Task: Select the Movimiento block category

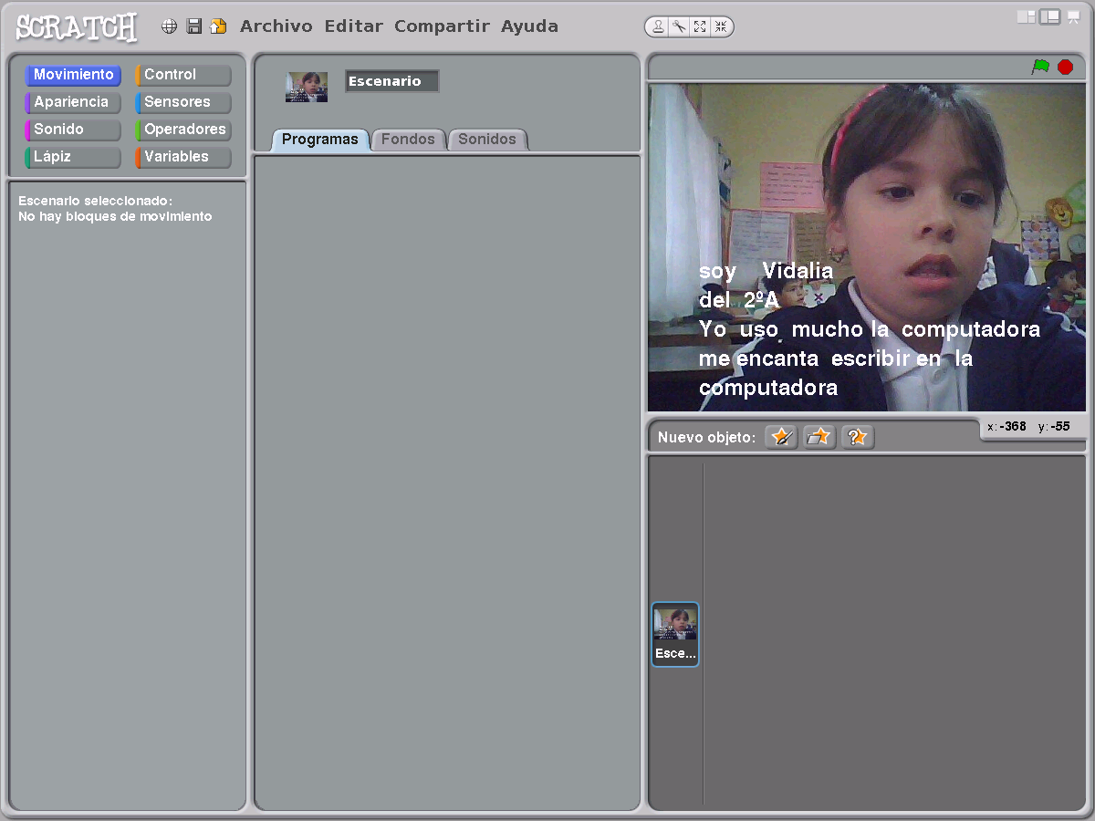Action: tap(73, 75)
